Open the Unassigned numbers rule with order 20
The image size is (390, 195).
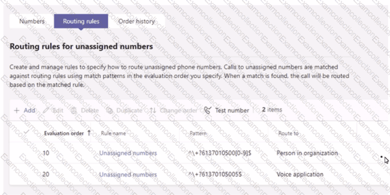tap(128, 175)
